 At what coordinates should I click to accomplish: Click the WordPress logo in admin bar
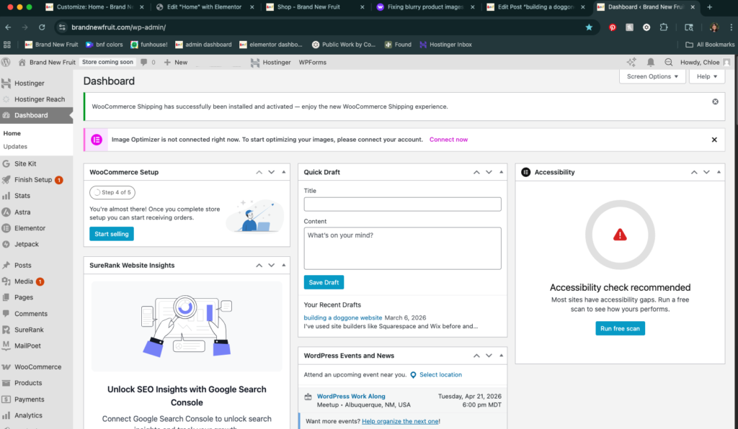(6, 62)
